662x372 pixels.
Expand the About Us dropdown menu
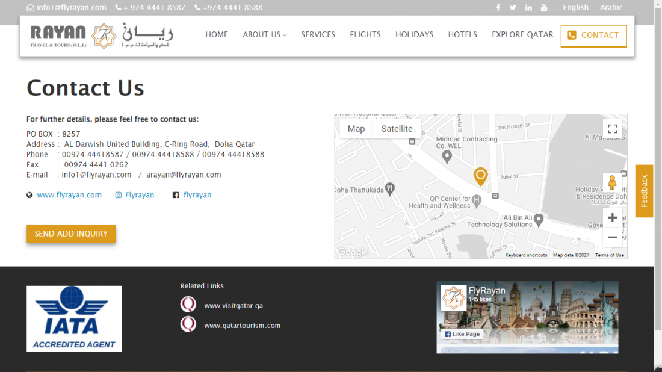[265, 35]
